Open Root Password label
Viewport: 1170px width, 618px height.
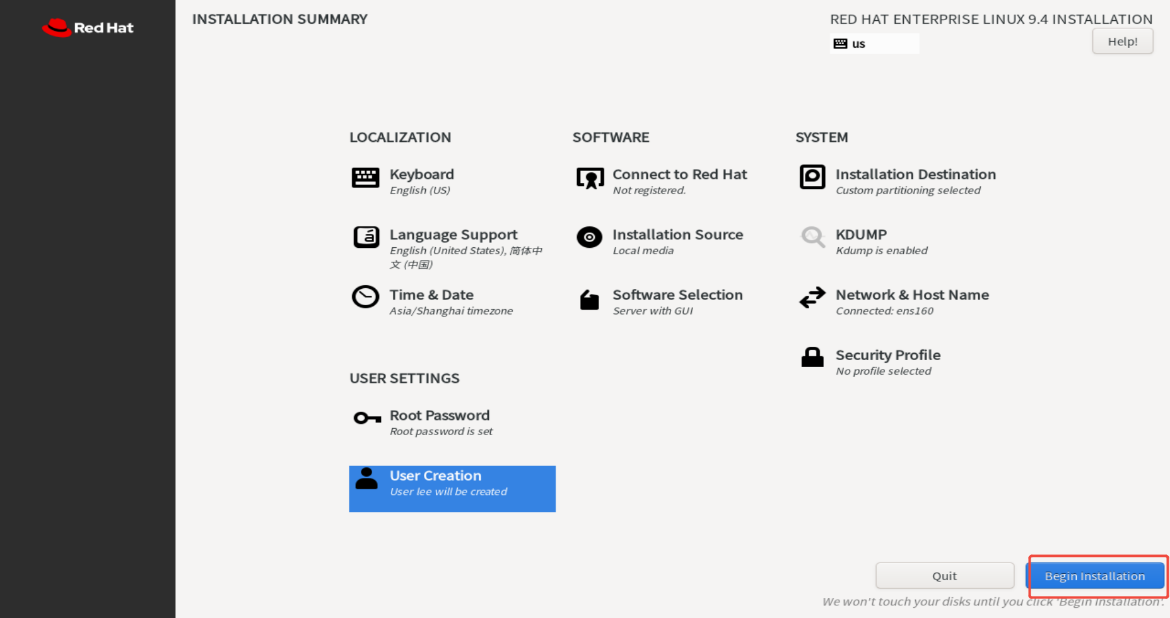coord(440,415)
